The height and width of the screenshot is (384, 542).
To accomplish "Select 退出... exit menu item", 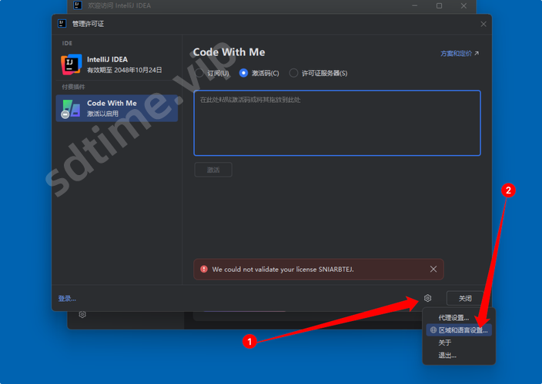I will coord(459,356).
